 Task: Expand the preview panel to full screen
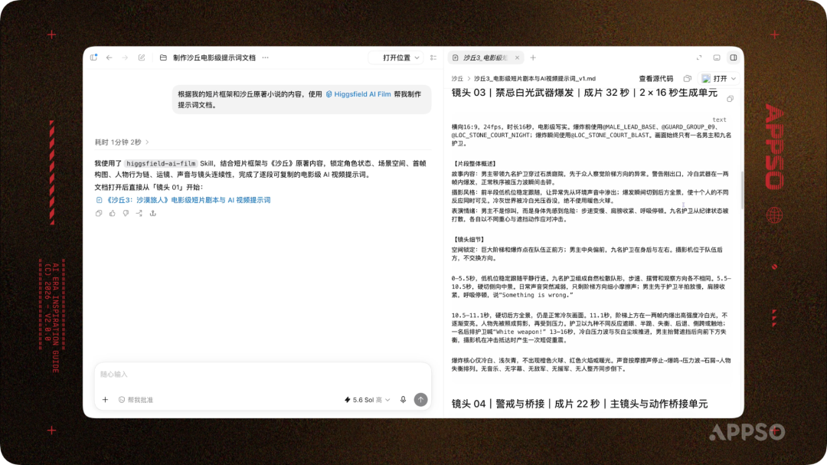[699, 57]
